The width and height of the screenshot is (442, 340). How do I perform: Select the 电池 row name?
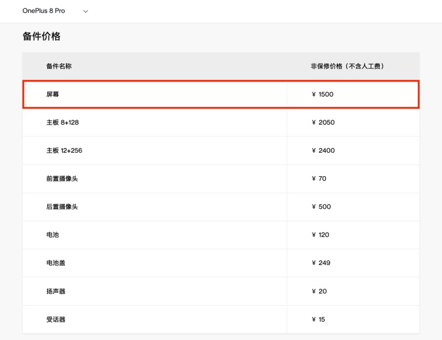53,235
